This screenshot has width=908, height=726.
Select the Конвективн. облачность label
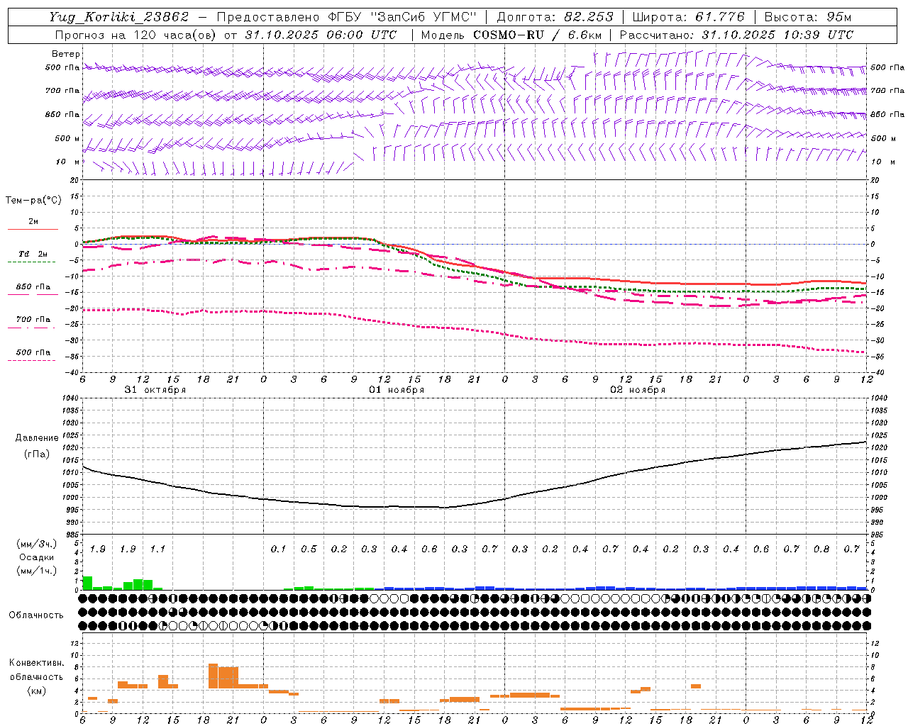36,669
